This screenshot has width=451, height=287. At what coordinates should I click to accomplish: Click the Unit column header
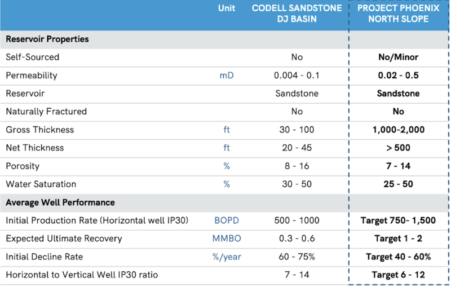click(x=227, y=8)
